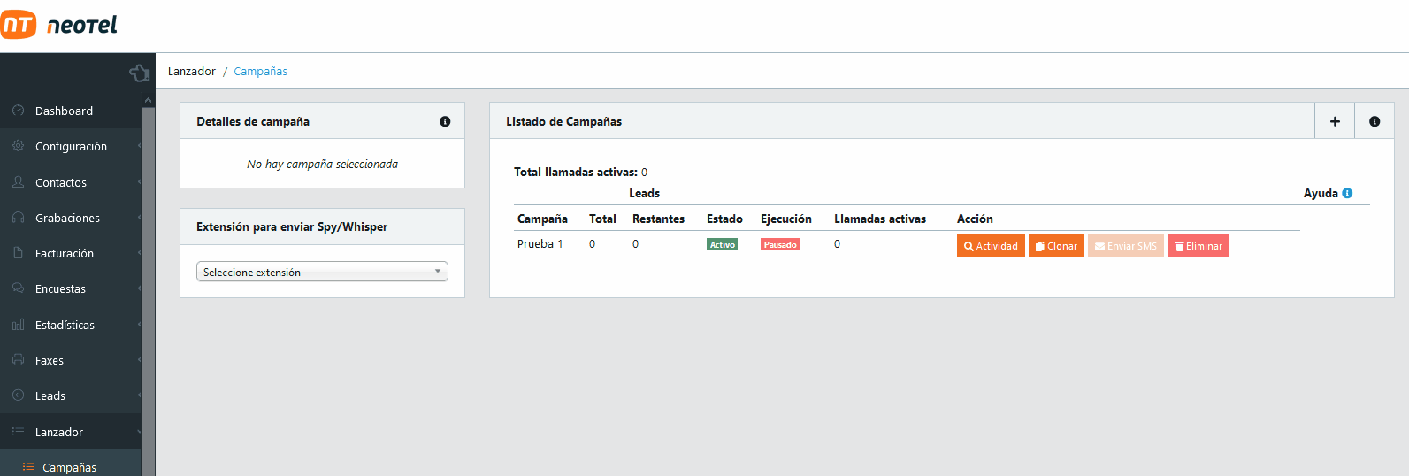
Task: Toggle the Pausado execution status badge
Action: click(780, 245)
